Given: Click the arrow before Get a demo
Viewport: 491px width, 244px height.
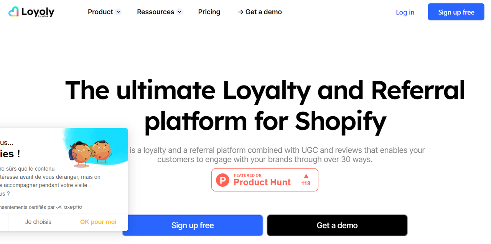Looking at the screenshot, I should [241, 12].
